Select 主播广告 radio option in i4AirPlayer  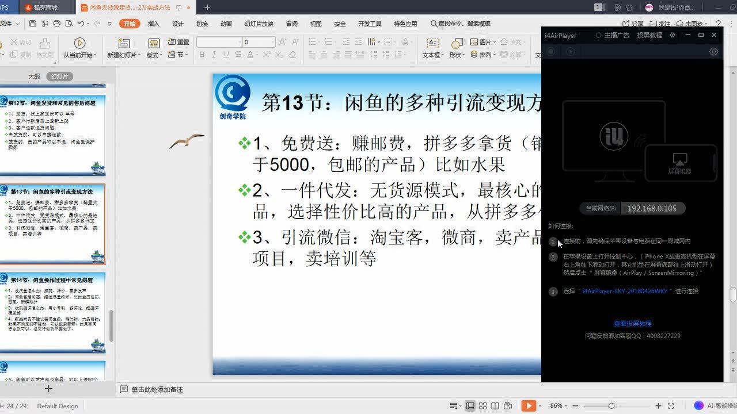613,35
